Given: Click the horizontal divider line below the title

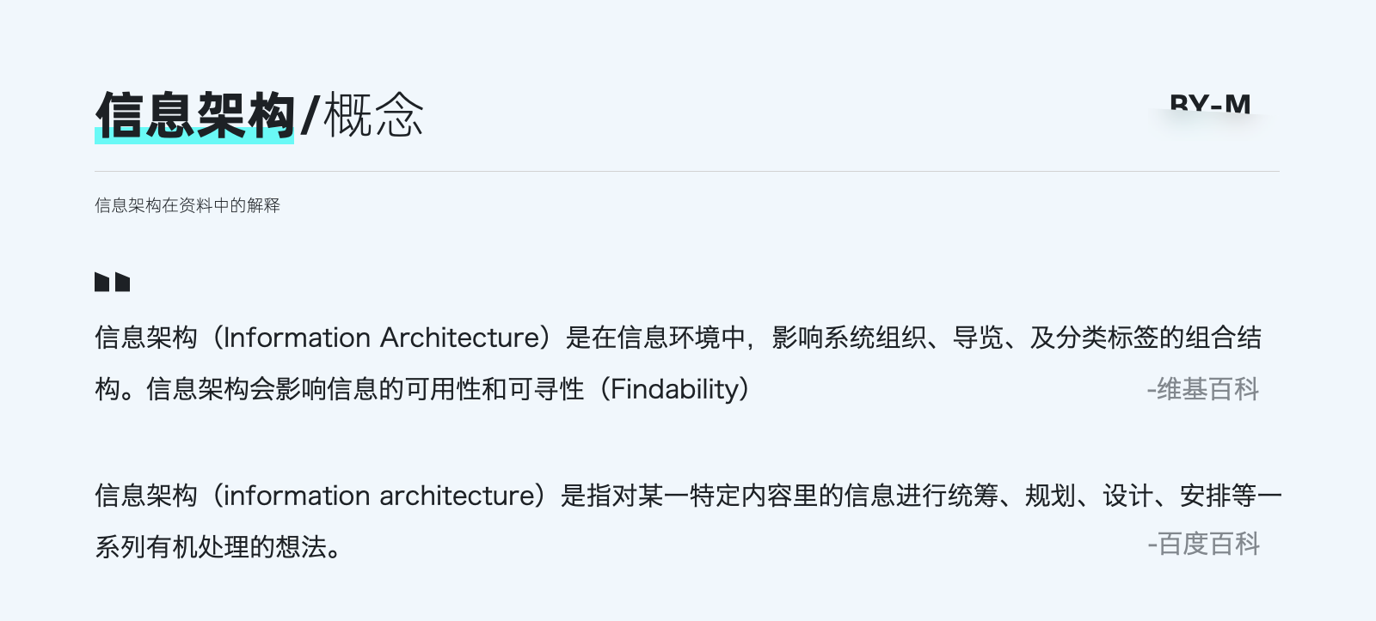Looking at the screenshot, I should tap(686, 171).
